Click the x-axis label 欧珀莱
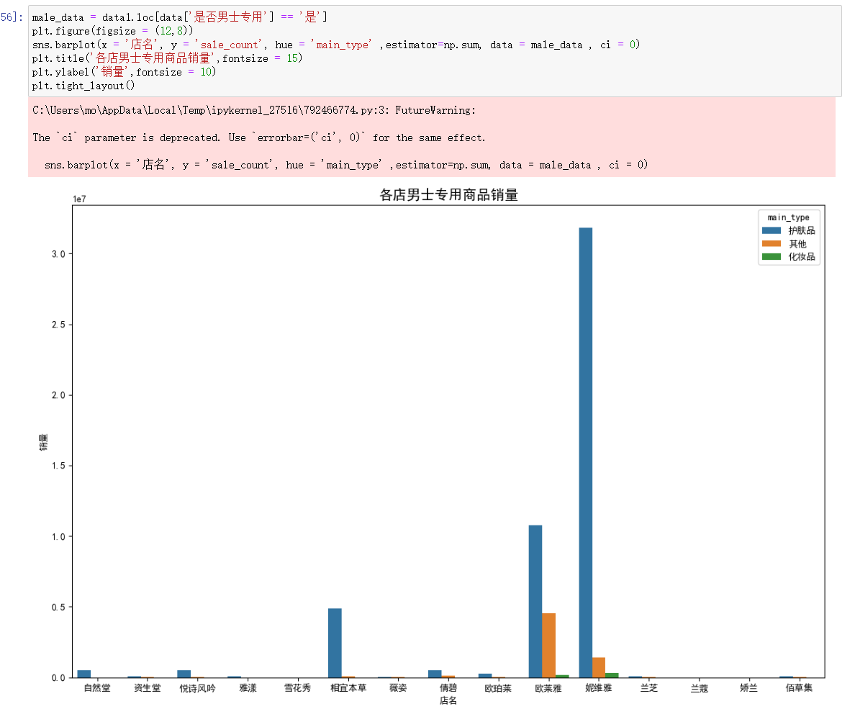 tap(498, 688)
